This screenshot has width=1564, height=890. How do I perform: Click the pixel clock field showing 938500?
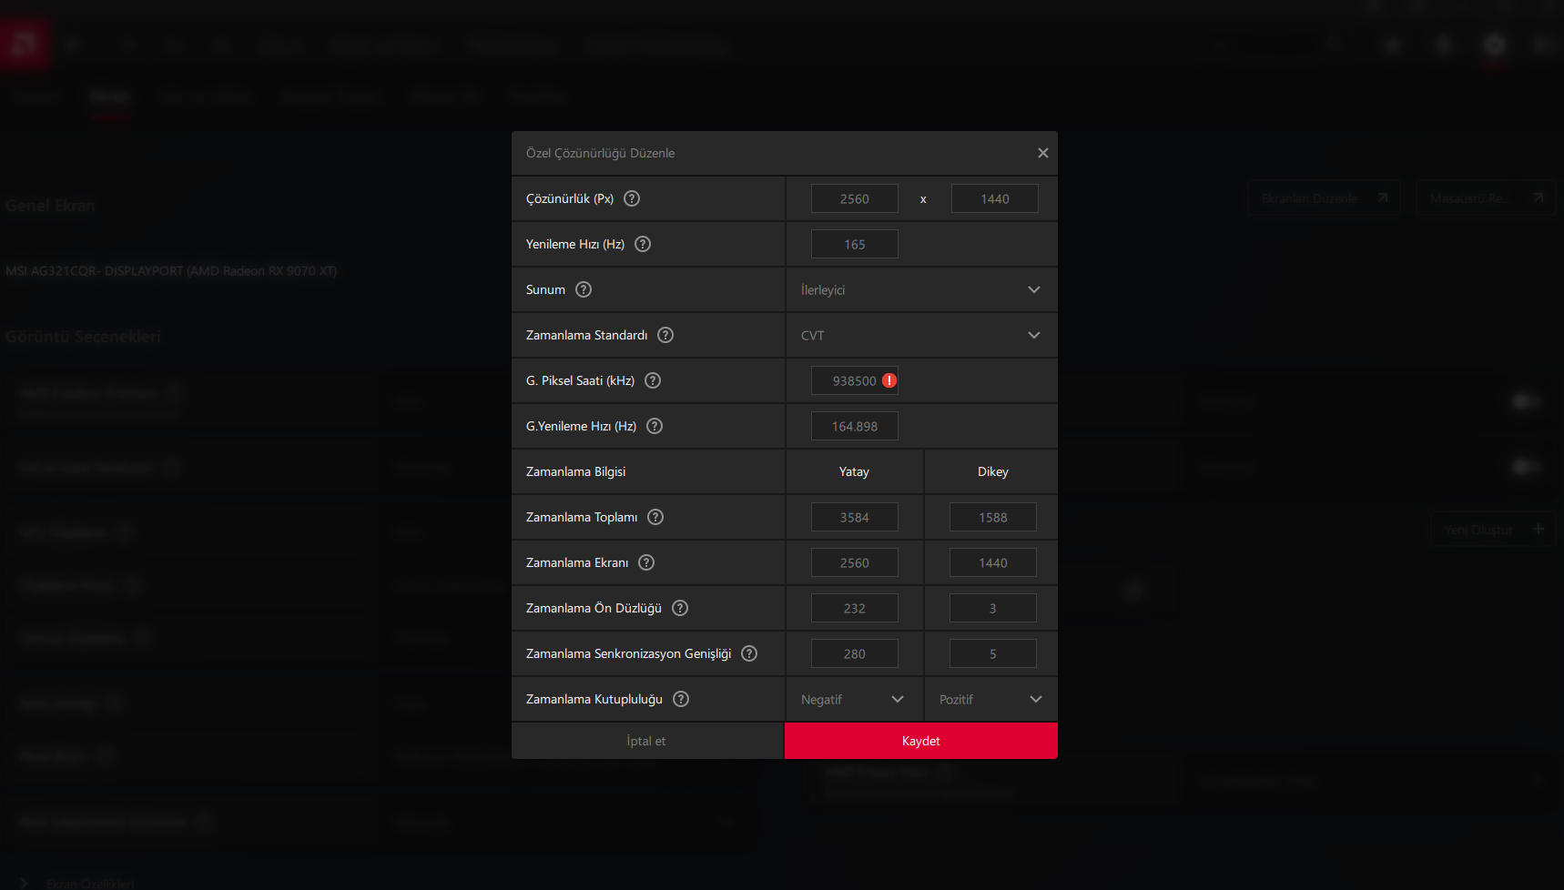[855, 380]
